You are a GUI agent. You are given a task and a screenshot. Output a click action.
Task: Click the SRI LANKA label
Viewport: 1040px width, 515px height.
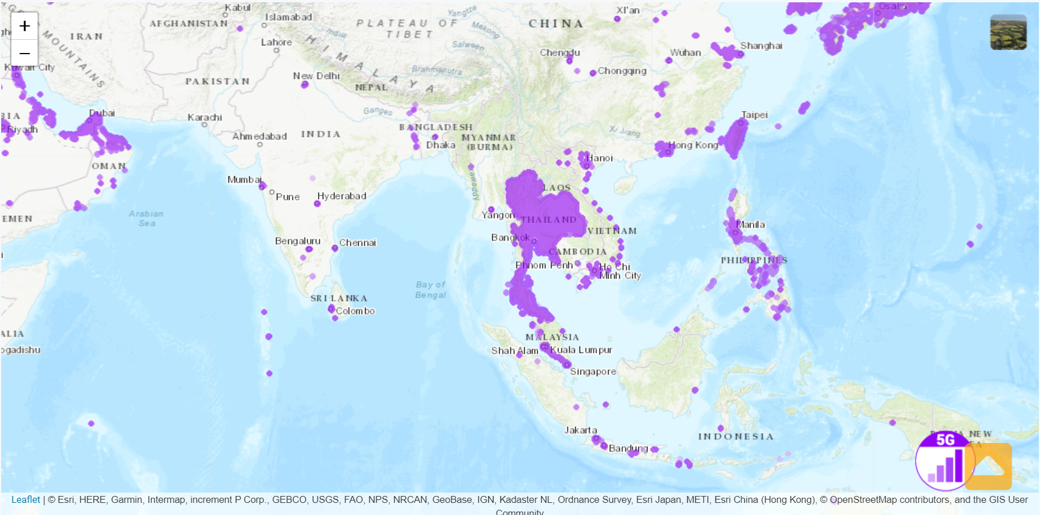tap(339, 298)
